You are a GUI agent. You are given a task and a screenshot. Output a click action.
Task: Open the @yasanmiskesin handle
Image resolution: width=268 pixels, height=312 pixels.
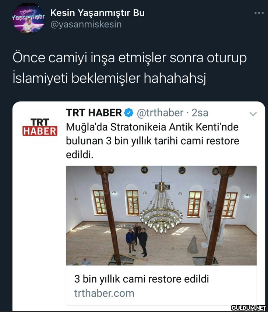(86, 24)
